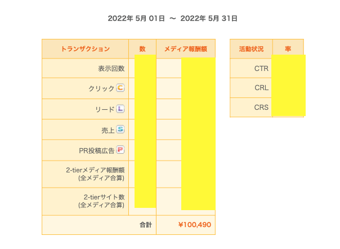This screenshot has height=249, width=340.
Task: Click the 表示回数 row label
Action: (111, 69)
